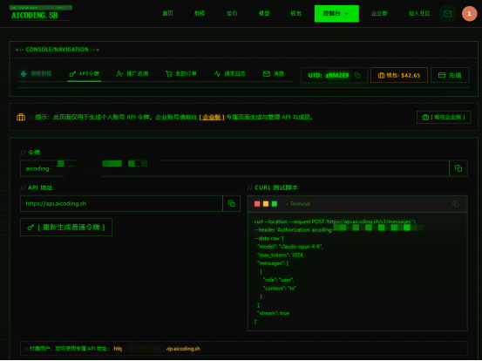Image resolution: width=482 pixels, height=361 pixels.
Task: Click the API address field https://api.aicoding.sh
Action: click(121, 203)
